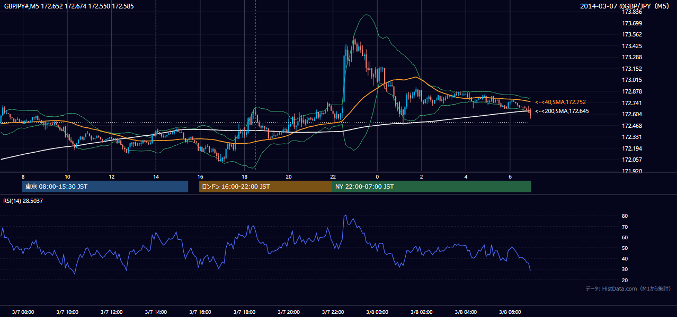Image resolution: width=677 pixels, height=317 pixels.
Task: Click RSI scale value 50
Action: pos(625,248)
